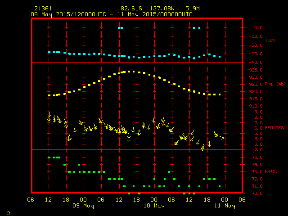
Task: Click the -10.0 temperature tick label
Action: (x=256, y=36)
